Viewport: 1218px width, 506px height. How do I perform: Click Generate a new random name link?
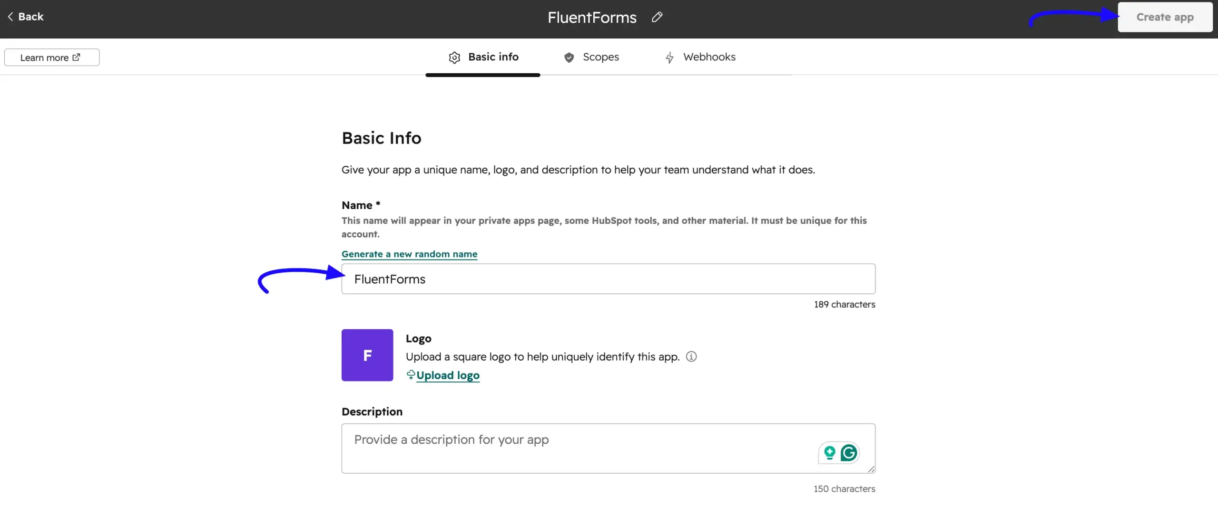[409, 254]
